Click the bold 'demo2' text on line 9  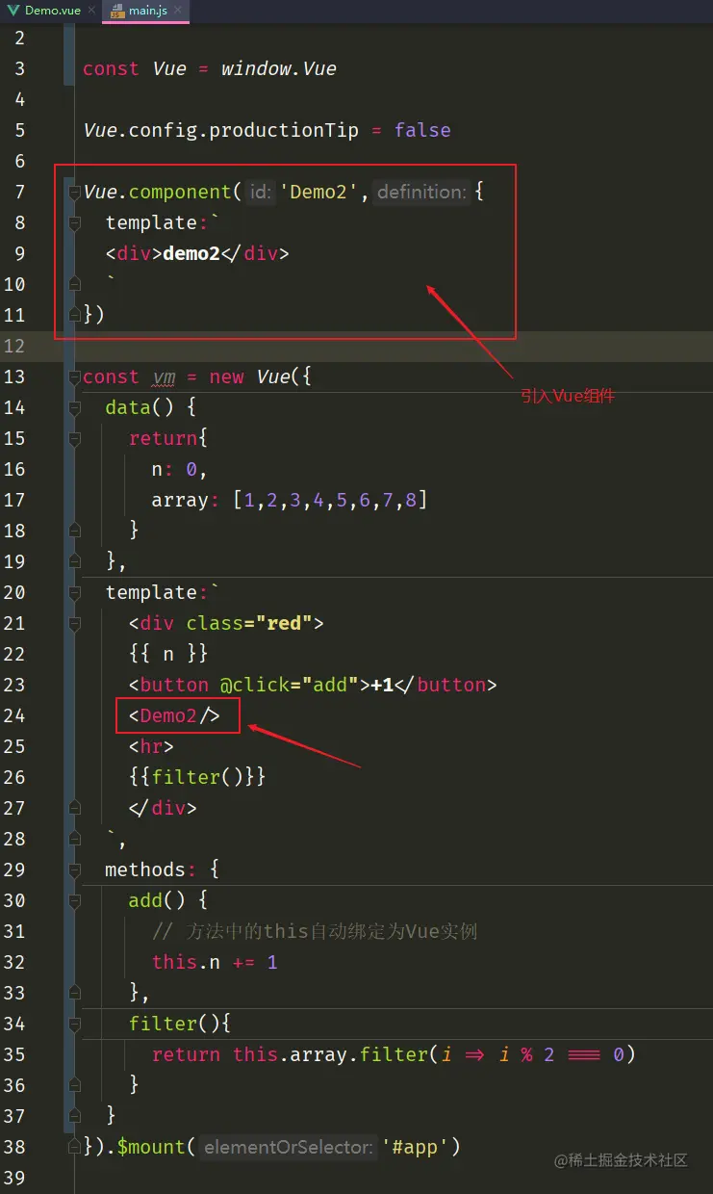[191, 253]
